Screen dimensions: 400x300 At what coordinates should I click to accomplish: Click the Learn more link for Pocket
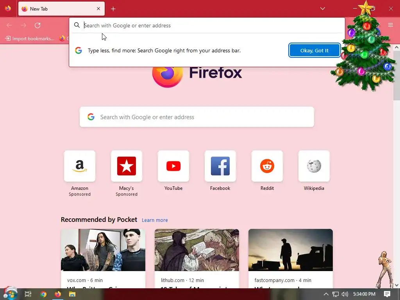click(x=155, y=220)
